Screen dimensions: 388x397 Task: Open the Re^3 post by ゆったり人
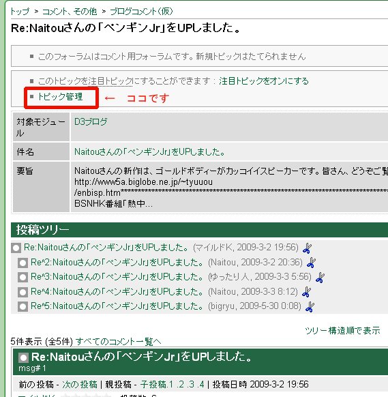click(117, 277)
